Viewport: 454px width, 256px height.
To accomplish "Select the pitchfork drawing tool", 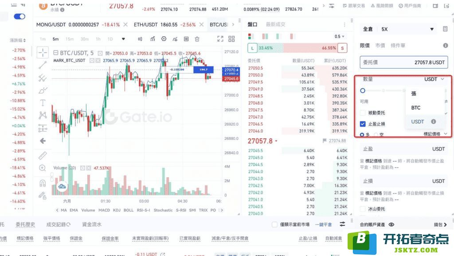I will tap(43, 78).
